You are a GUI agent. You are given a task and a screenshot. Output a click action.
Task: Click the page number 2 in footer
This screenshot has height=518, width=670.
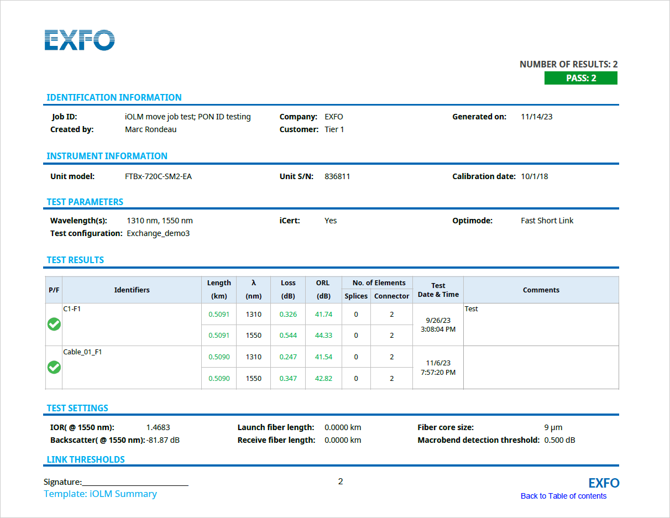pos(341,482)
